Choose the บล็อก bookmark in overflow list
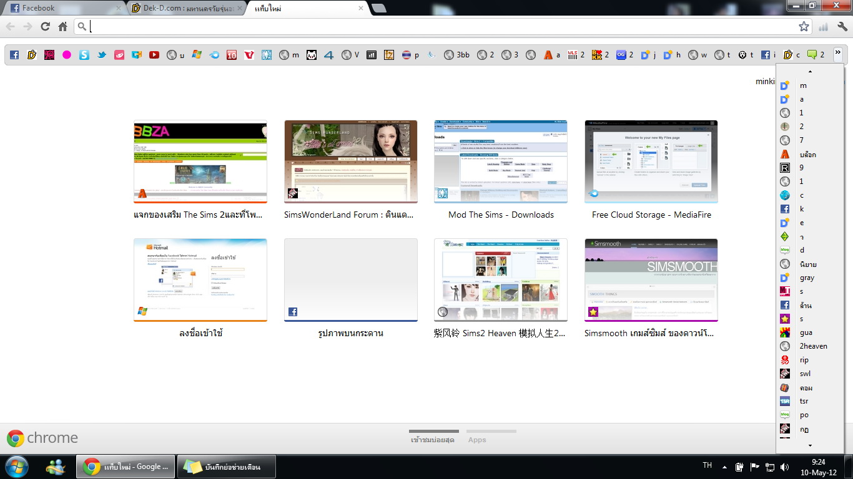 809,154
